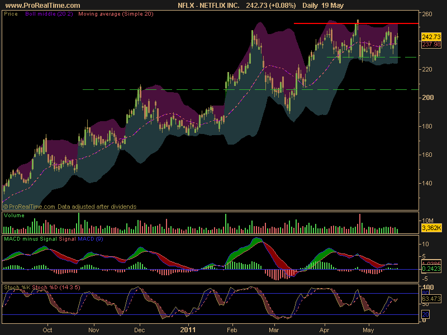Click the red Signal legend label
Viewport: 447px width, 335px height.
(67, 239)
